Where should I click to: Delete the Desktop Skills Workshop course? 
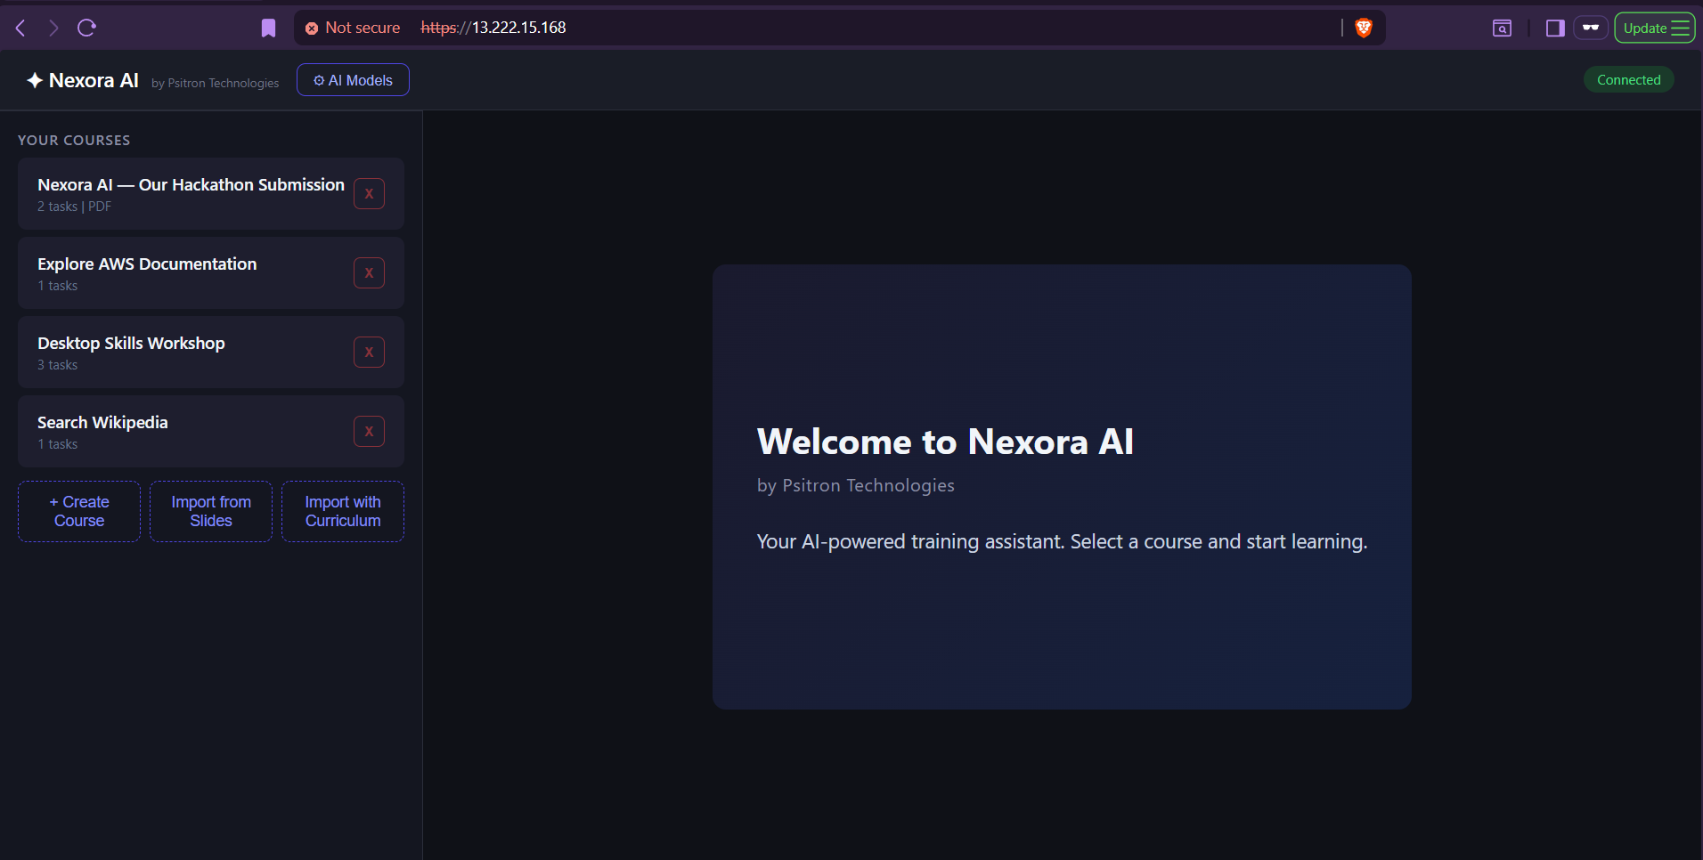369,352
